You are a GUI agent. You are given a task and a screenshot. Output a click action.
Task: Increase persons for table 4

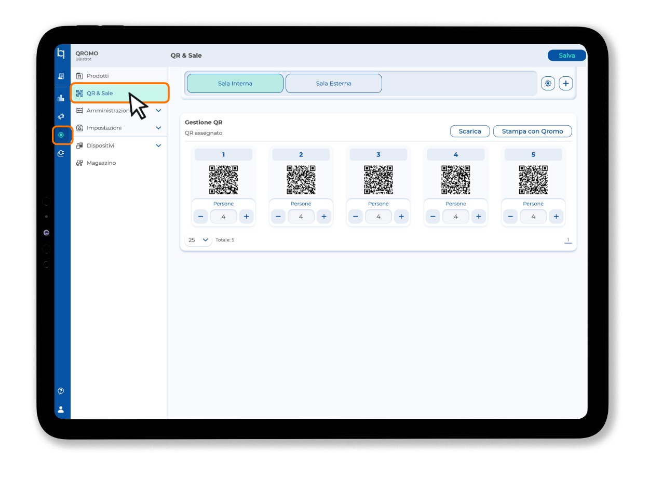[x=479, y=217]
